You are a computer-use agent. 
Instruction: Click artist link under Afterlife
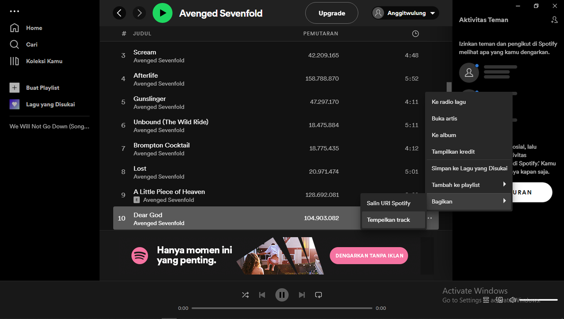[159, 84]
